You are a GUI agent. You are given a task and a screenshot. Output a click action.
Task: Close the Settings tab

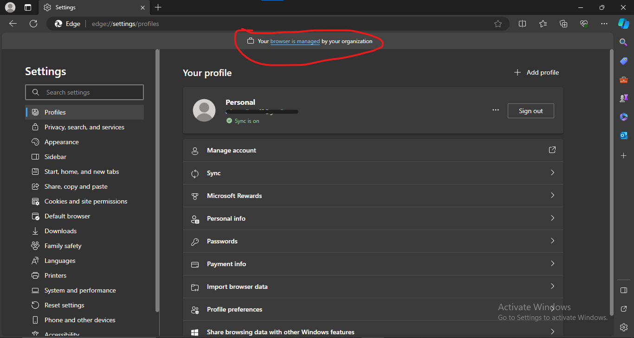[142, 7]
